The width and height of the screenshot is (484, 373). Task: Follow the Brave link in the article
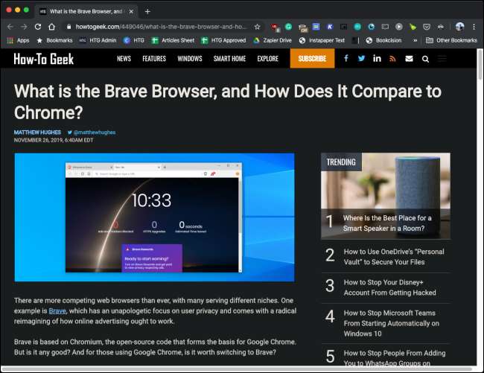[57, 310]
